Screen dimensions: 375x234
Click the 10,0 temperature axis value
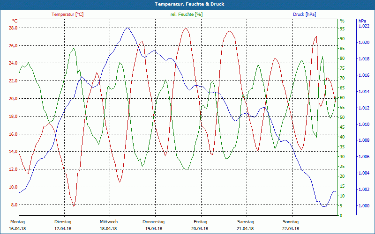pos(13,187)
